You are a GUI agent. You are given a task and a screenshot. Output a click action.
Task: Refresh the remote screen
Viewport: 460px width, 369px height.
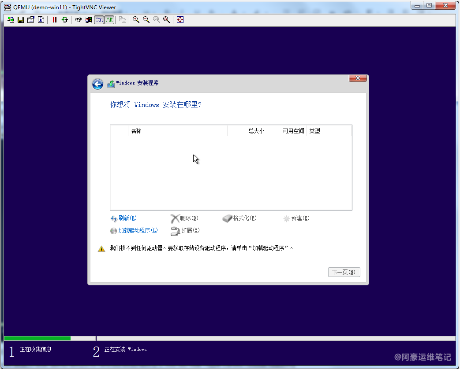click(x=65, y=20)
